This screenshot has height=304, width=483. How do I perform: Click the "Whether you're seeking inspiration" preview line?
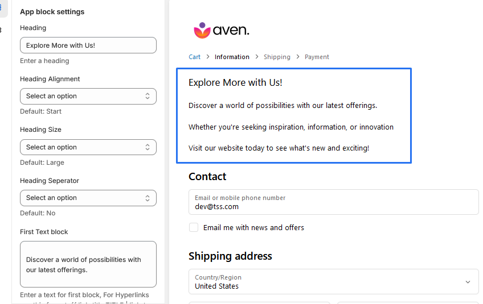point(290,127)
